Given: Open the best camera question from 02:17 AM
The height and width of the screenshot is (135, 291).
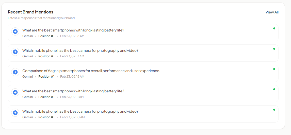Looking at the screenshot, I should pos(80,50).
